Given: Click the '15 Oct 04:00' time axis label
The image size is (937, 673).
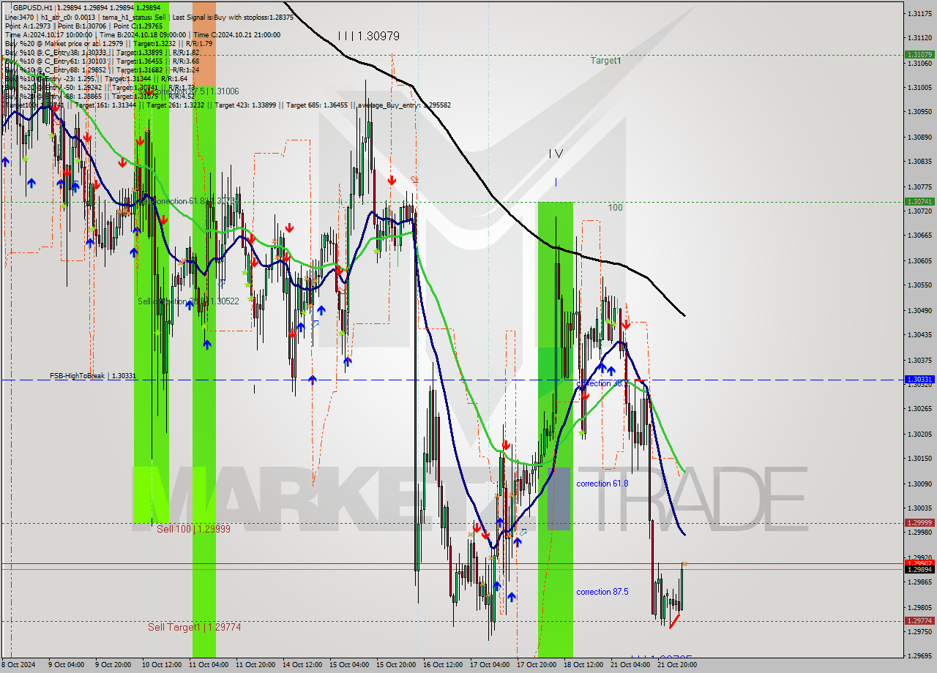Looking at the screenshot, I should pos(348,665).
